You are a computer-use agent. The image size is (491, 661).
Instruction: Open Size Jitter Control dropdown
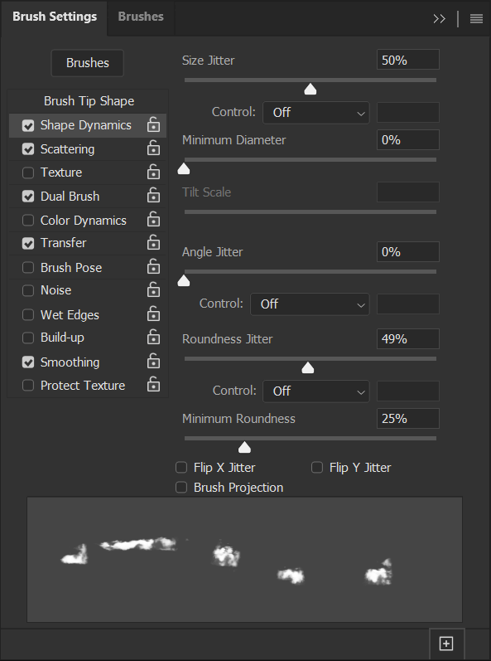[x=316, y=113]
